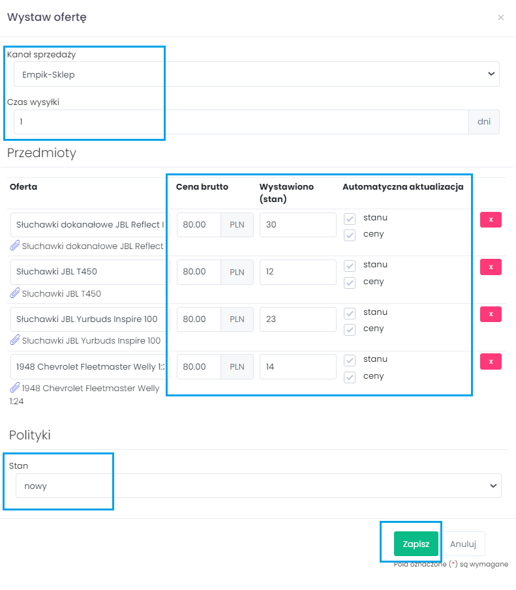Close the Wystaw ofertę dialog
This screenshot has height=590, width=516.
click(500, 18)
